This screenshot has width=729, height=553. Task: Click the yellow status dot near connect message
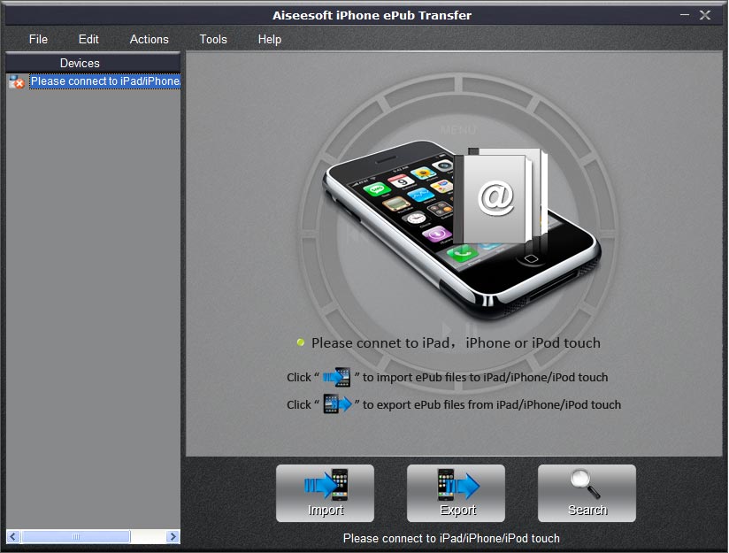pos(300,342)
